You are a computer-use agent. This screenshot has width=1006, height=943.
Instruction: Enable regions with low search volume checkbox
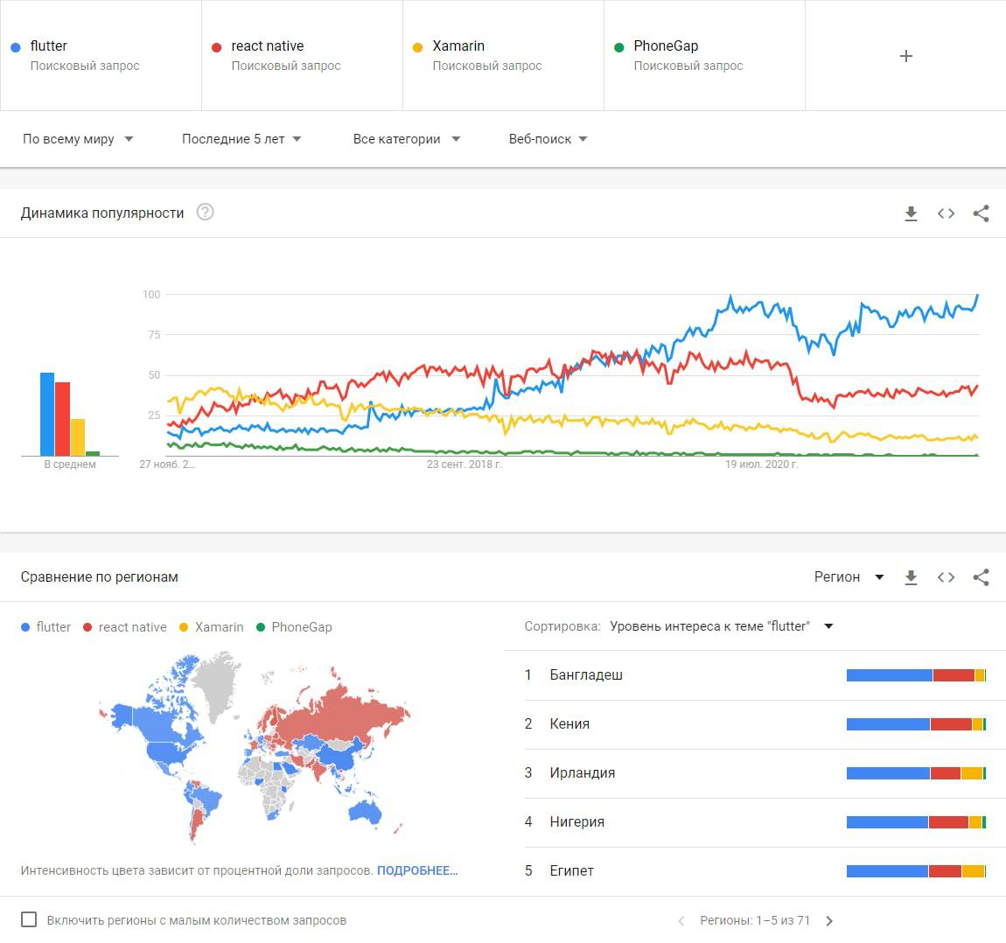coord(29,919)
